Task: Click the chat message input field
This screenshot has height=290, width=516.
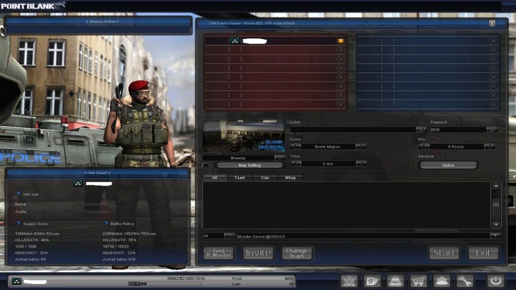Action: (363, 236)
